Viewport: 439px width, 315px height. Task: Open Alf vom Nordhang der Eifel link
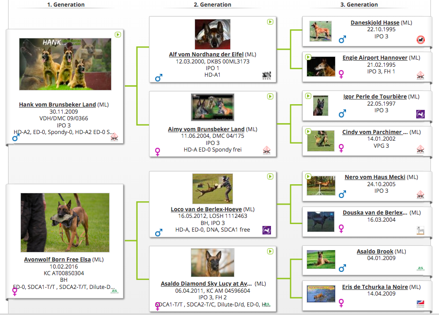(x=206, y=54)
